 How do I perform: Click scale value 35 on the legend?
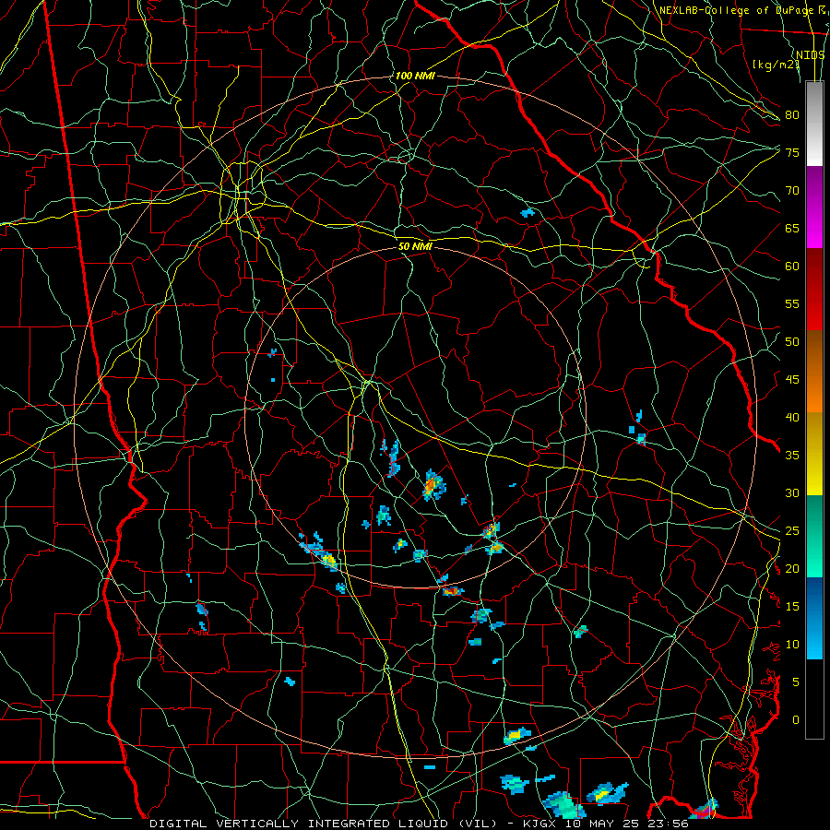pos(792,456)
